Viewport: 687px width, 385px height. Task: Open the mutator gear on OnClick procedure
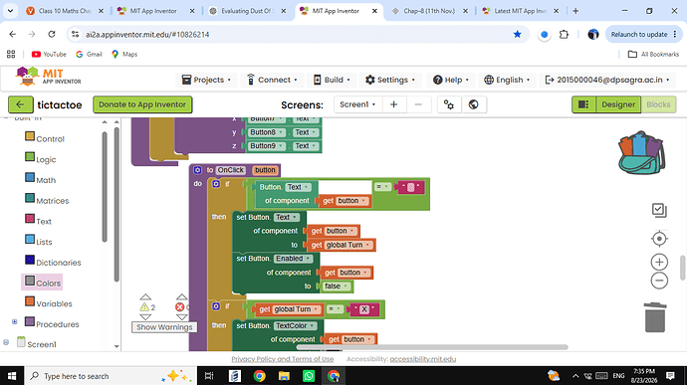click(197, 170)
